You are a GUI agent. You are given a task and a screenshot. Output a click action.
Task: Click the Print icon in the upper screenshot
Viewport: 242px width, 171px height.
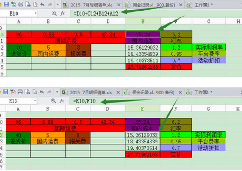(21, 5)
